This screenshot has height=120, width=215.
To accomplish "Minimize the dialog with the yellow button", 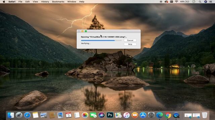I will pyautogui.click(x=82, y=31).
